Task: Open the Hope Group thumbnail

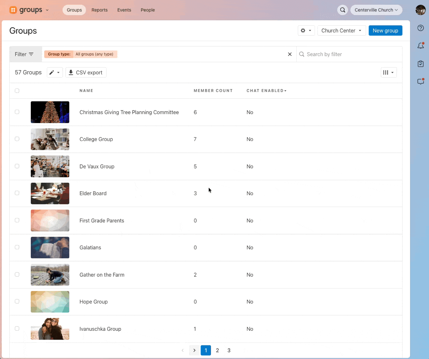Action: coord(50,302)
